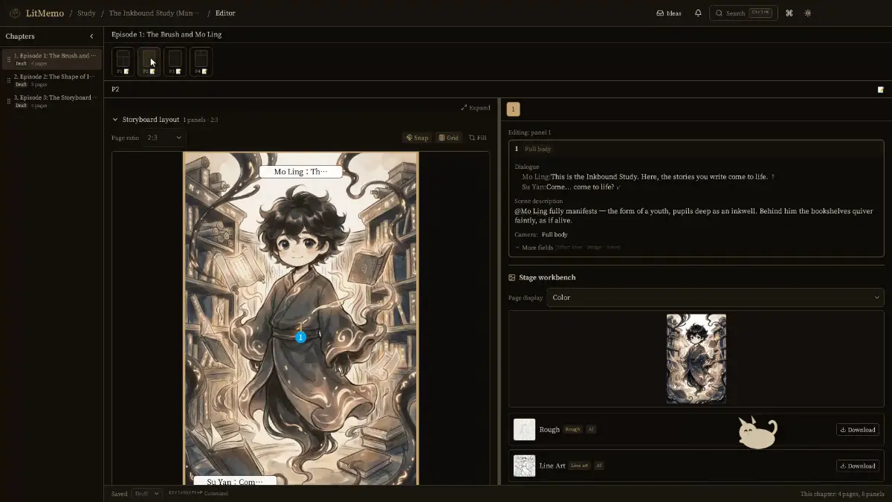Download the Line Art stage image
Screen dimensions: 892x502
tap(858, 466)
